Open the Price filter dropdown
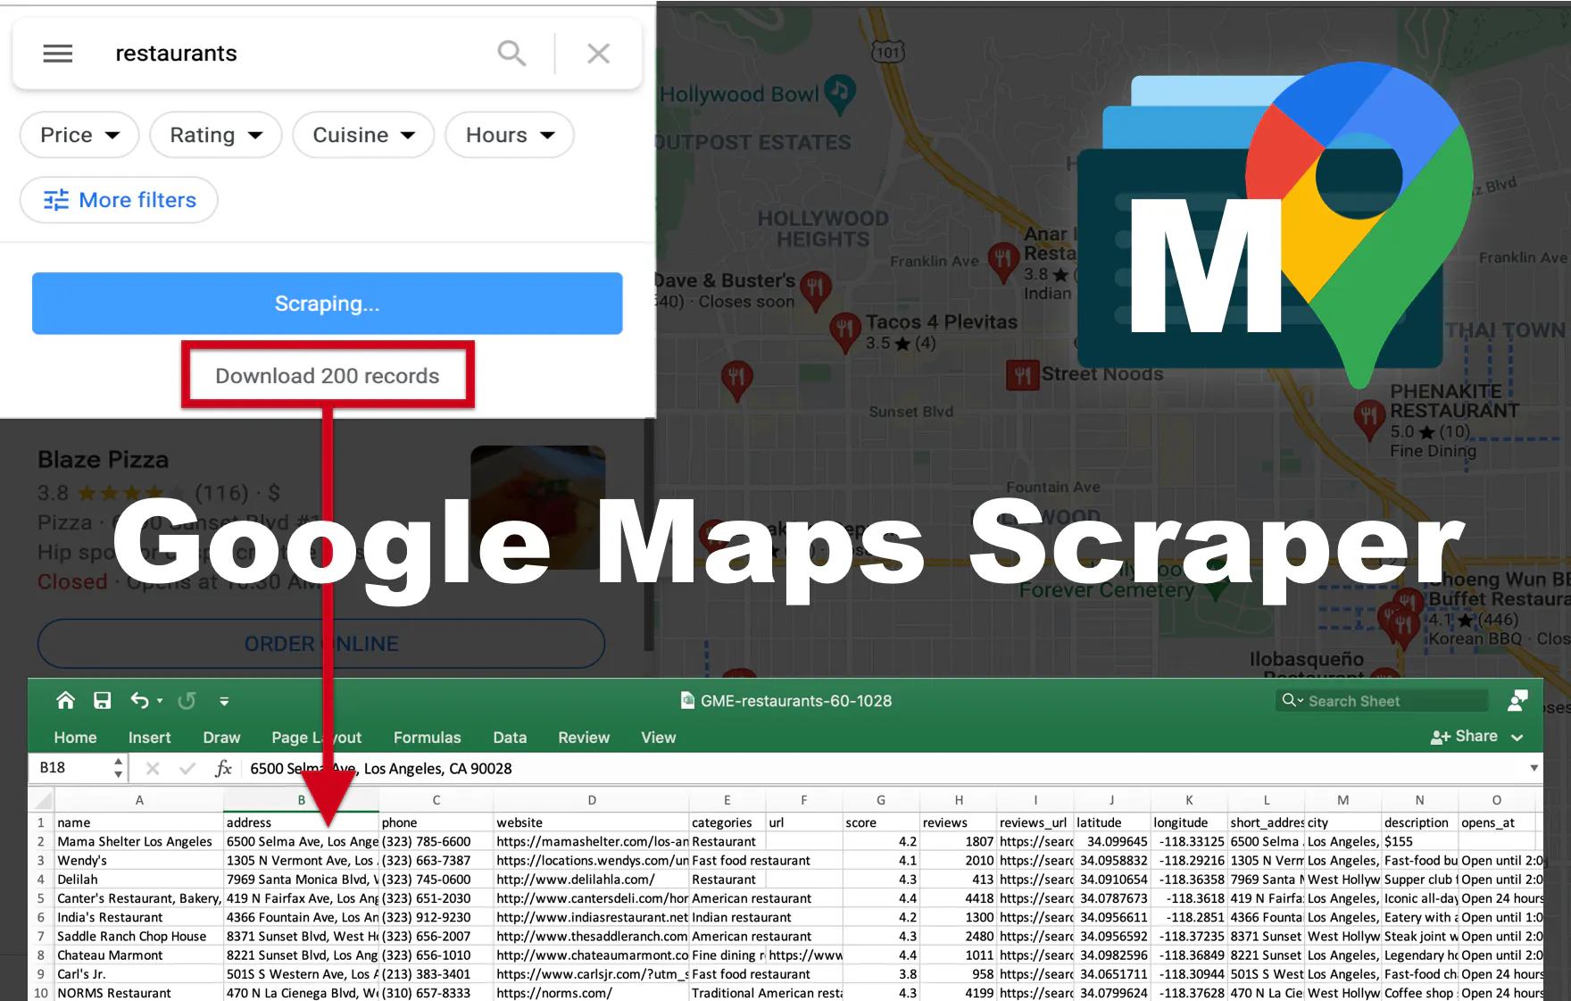This screenshot has height=1001, width=1571. (x=79, y=135)
